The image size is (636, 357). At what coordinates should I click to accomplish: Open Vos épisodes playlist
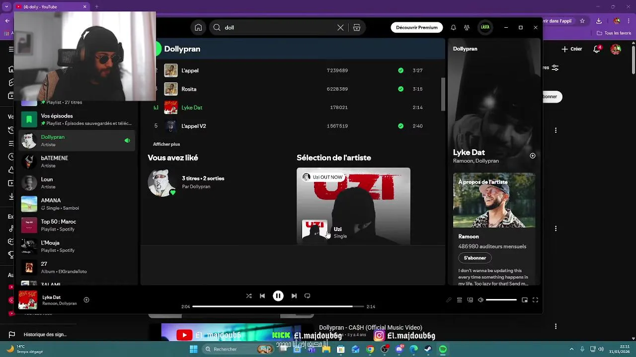tap(77, 119)
